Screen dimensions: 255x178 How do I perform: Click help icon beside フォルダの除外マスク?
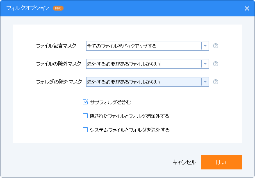216,82
